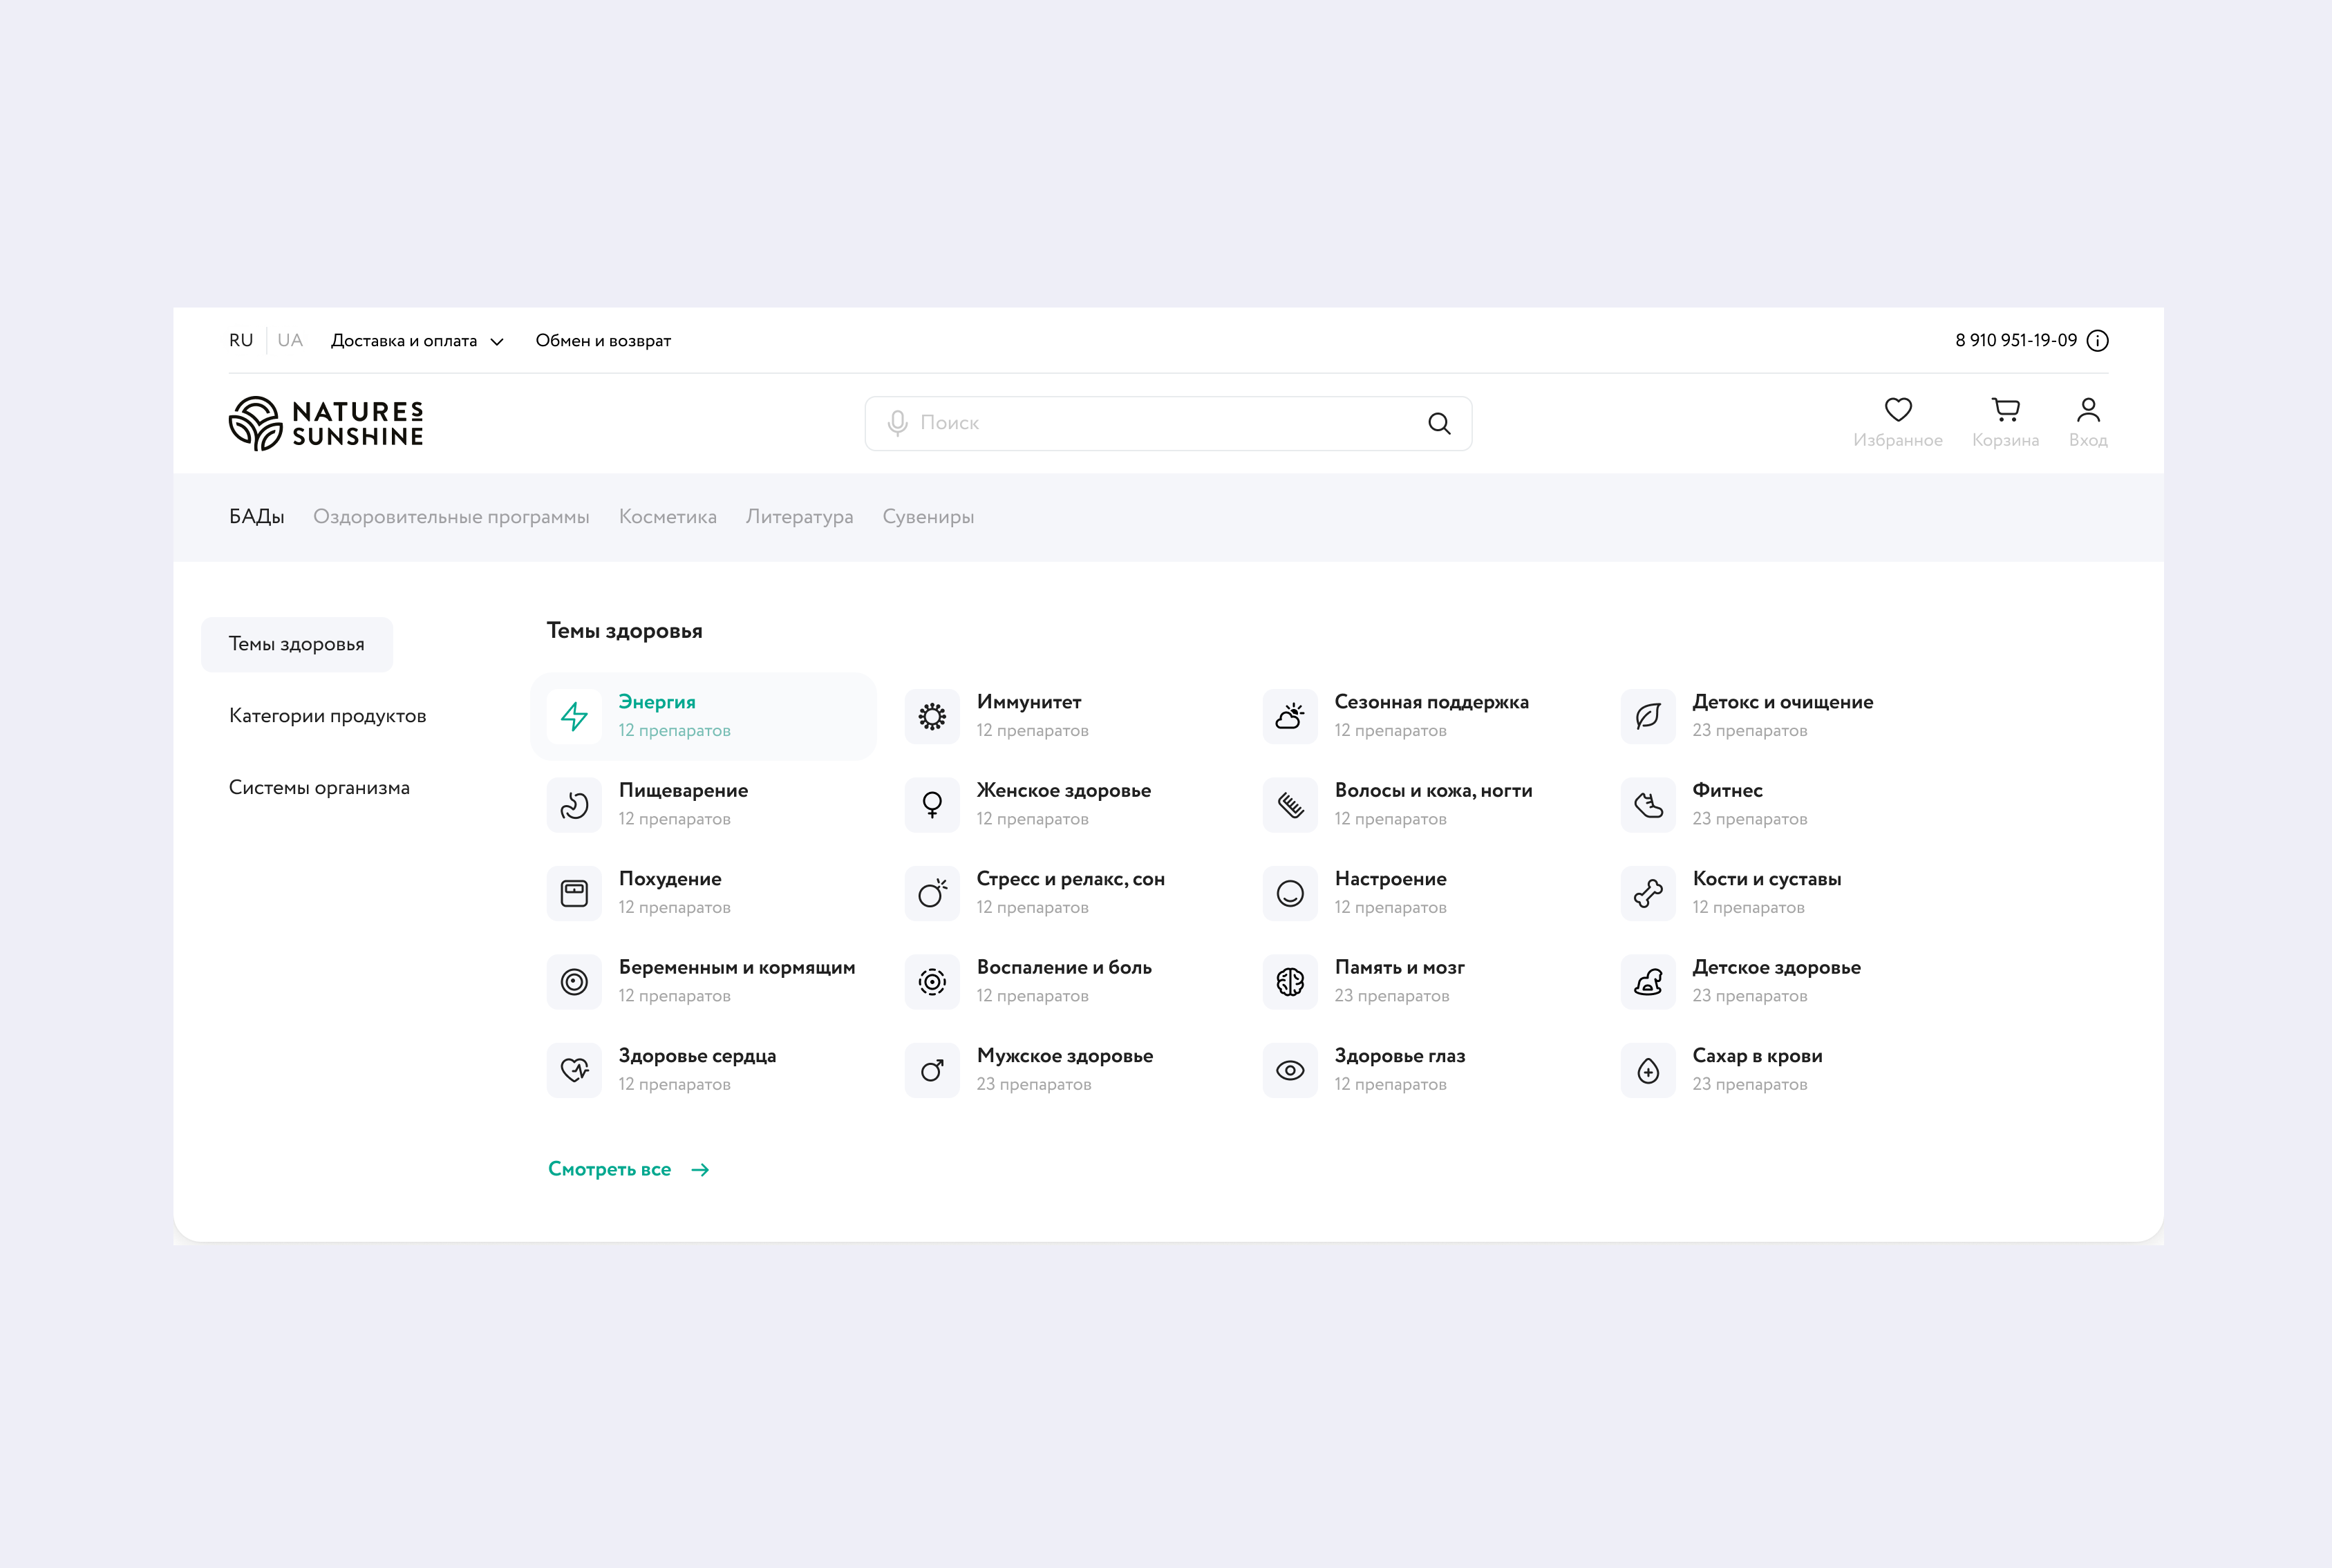Click the Здоровье сердца heart pulse icon
This screenshot has width=2332, height=1568.
(574, 1070)
